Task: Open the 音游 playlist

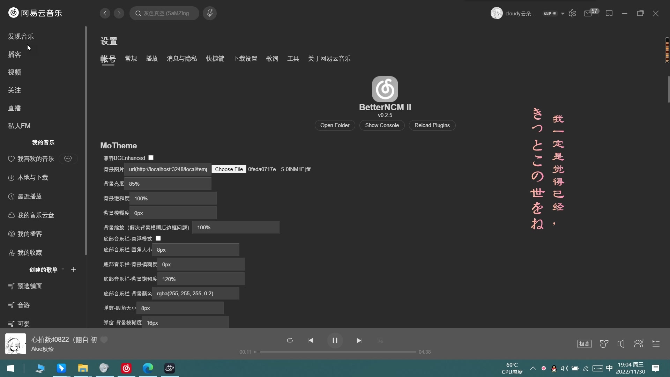Action: click(19, 305)
